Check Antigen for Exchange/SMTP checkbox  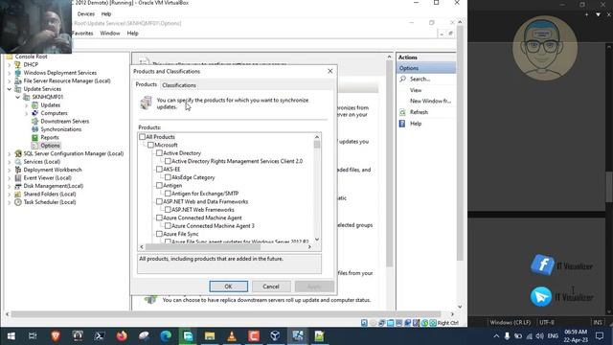coord(168,194)
